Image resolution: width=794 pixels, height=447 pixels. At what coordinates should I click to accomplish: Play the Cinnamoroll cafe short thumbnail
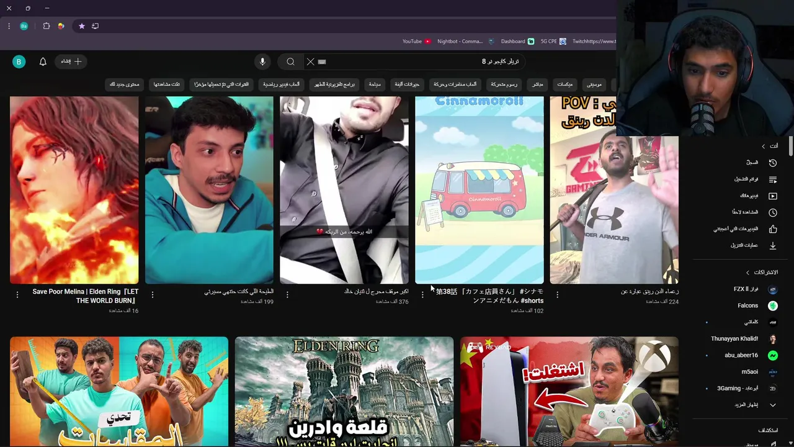coord(479,190)
